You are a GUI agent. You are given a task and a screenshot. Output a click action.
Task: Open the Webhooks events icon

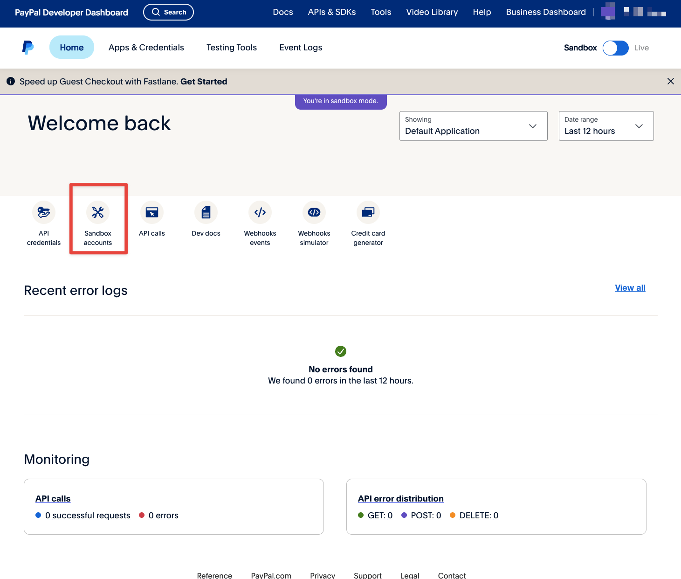(260, 213)
